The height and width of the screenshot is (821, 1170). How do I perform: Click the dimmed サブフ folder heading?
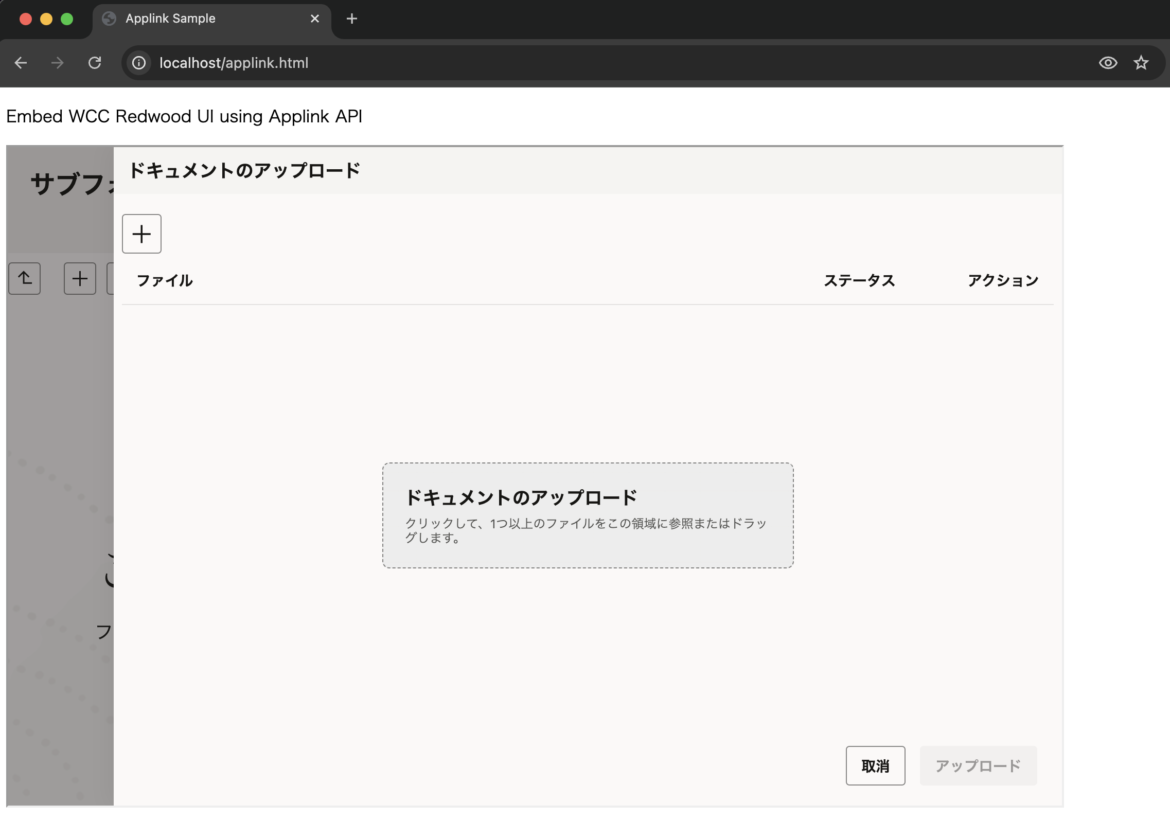pos(69,184)
